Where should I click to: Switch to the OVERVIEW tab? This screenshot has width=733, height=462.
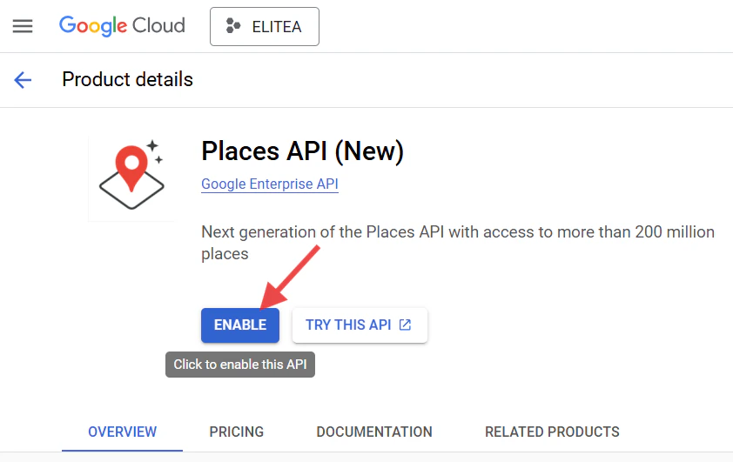[x=123, y=432]
